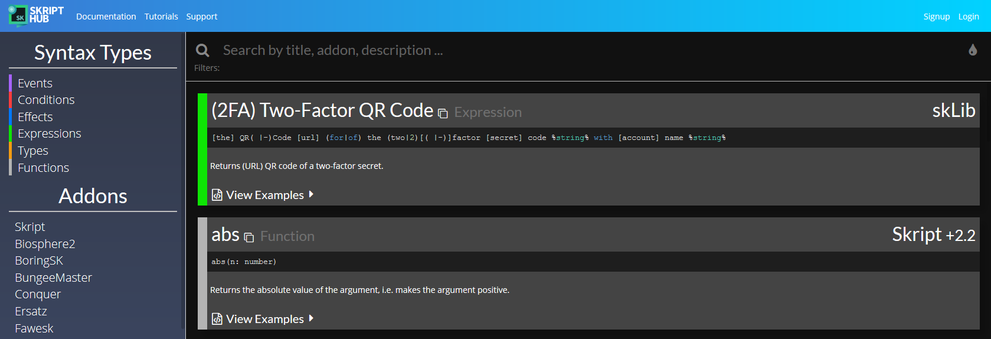
Task: Click the search magnifier icon
Action: [202, 51]
